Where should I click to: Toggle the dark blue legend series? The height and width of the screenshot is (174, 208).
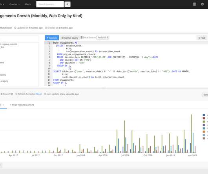click(x=204, y=115)
